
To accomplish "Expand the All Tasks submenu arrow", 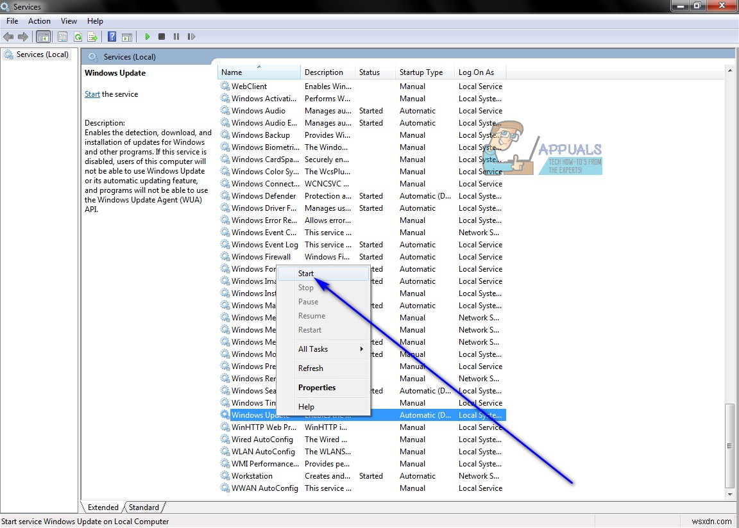I will (361, 349).
